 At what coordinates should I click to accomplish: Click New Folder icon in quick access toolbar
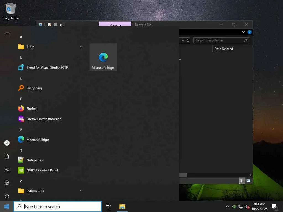tap(56, 24)
